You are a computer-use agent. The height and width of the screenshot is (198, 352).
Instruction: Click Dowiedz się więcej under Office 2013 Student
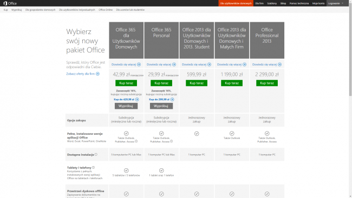pos(194,64)
